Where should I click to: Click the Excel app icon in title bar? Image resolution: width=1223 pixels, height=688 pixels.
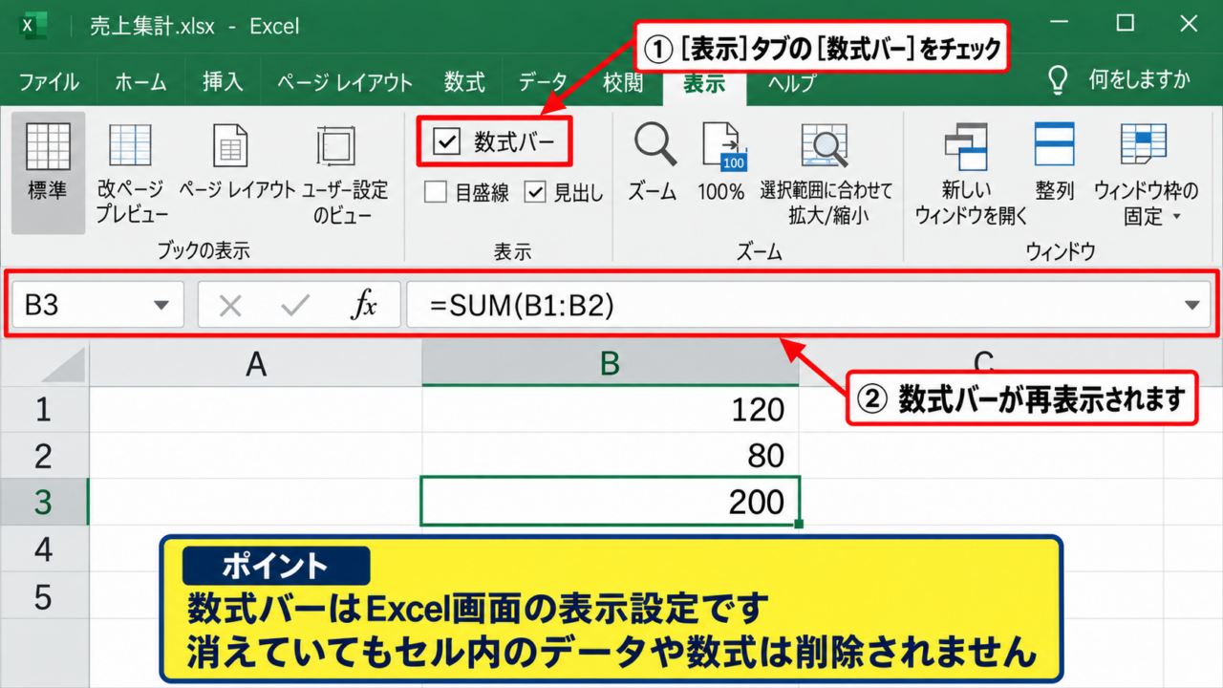32,26
